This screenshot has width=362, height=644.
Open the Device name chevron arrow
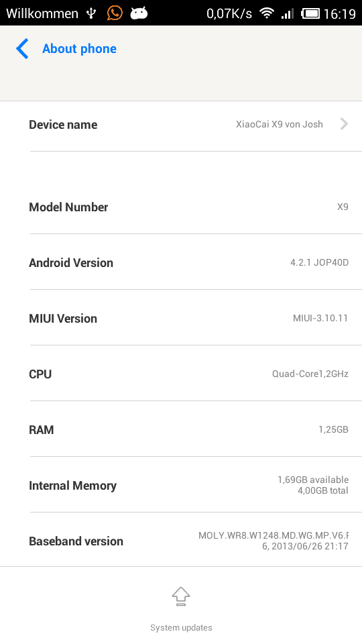344,124
